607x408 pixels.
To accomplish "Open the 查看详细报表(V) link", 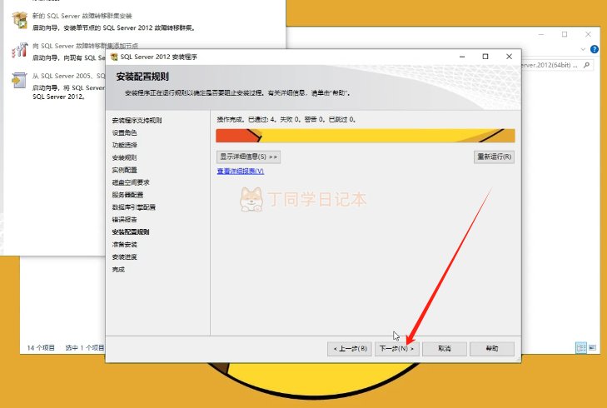I will 241,171.
